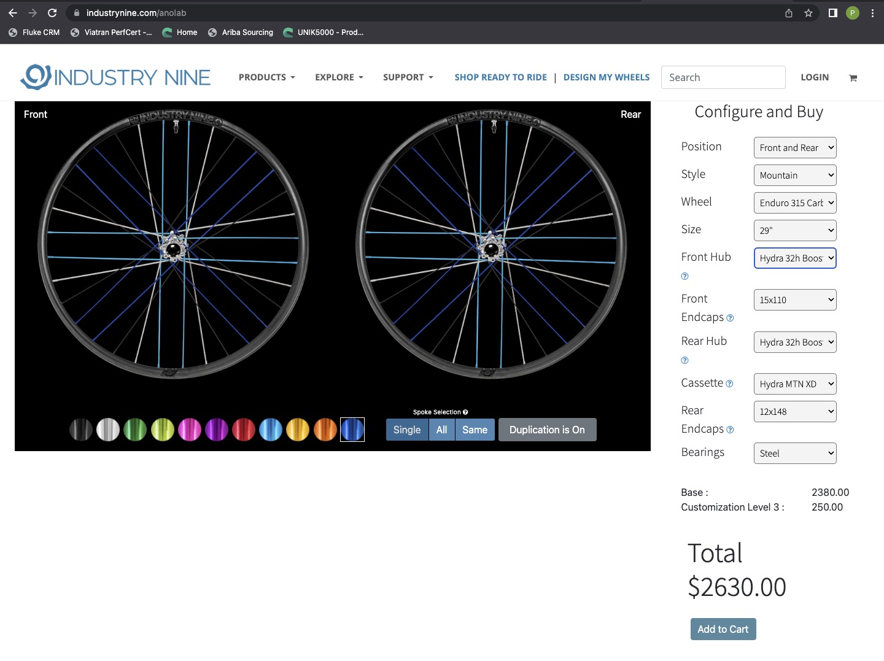View site info lock icon
This screenshot has height=661, width=884.
77,13
